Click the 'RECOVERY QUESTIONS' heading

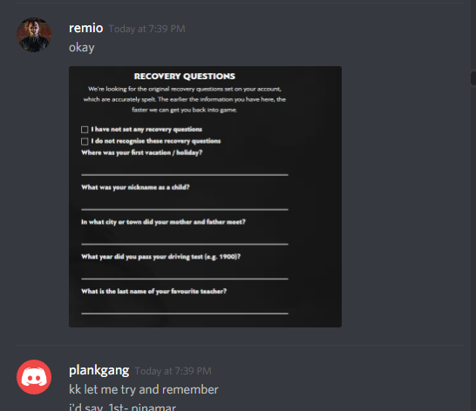(185, 76)
